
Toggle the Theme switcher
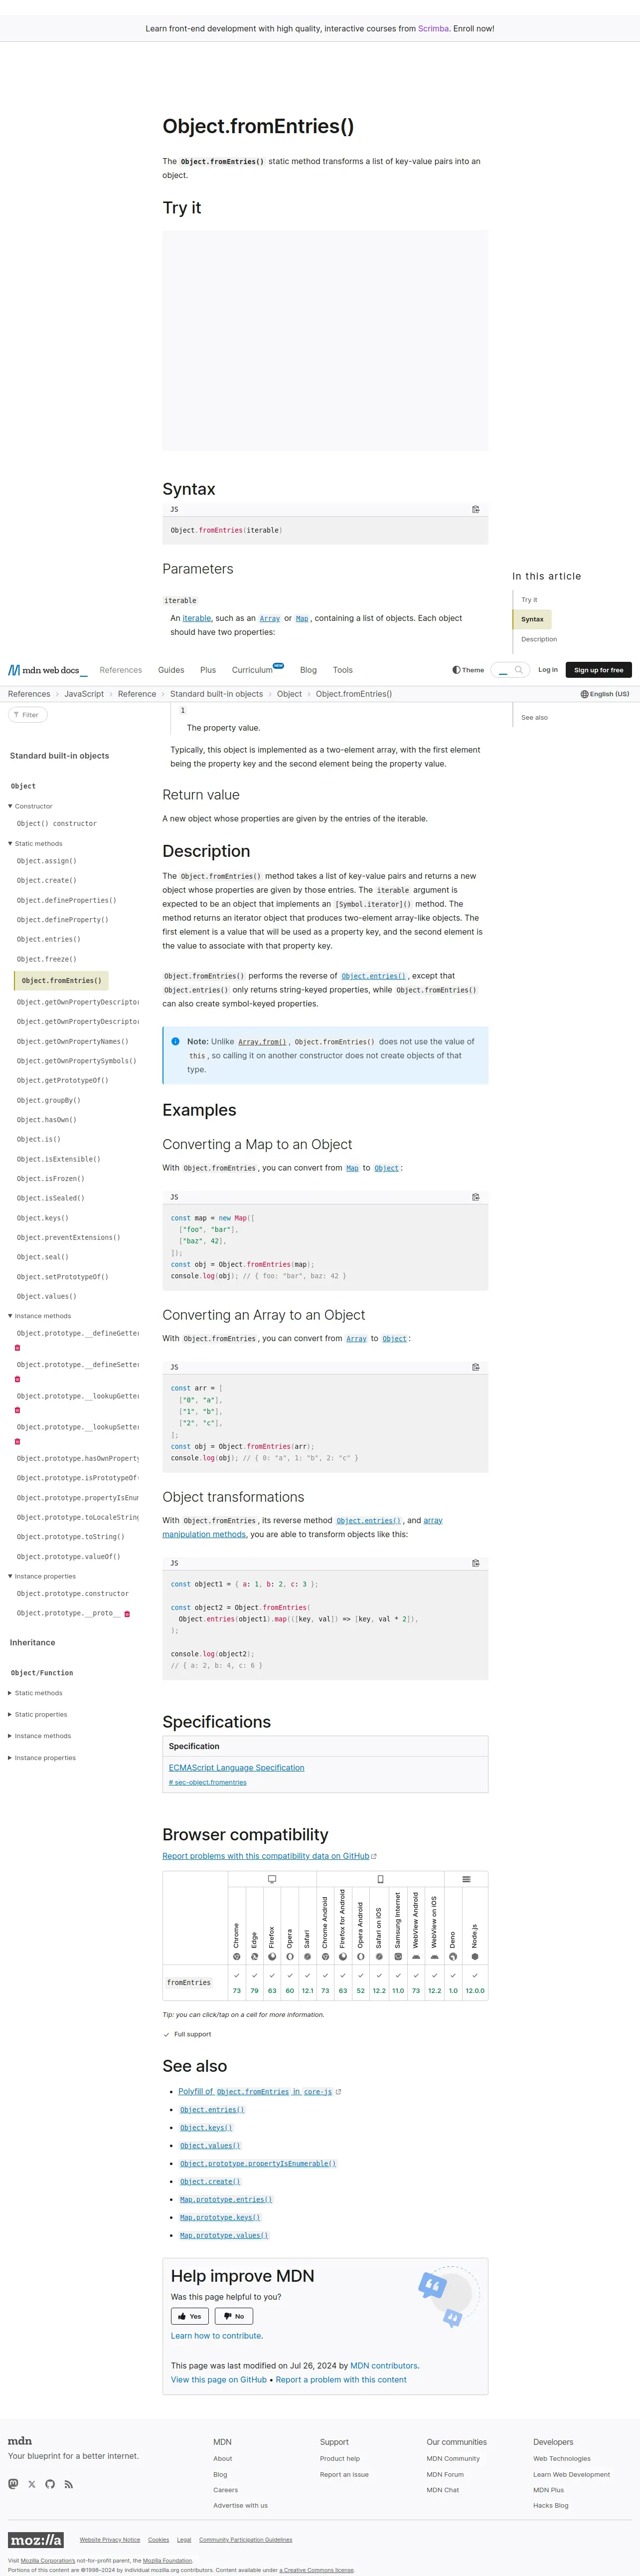click(468, 670)
